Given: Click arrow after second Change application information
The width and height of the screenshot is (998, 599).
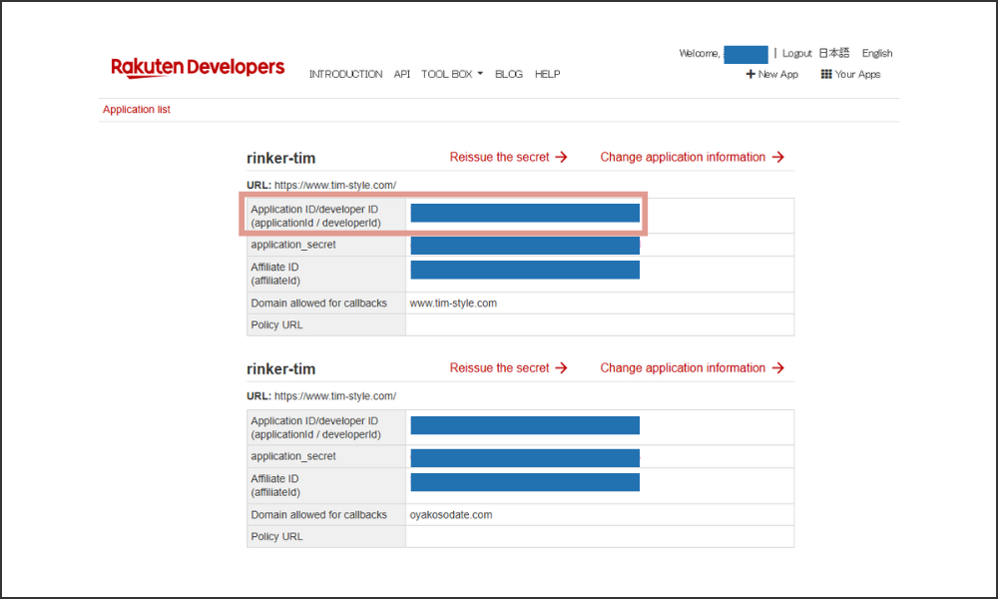Looking at the screenshot, I should [778, 368].
